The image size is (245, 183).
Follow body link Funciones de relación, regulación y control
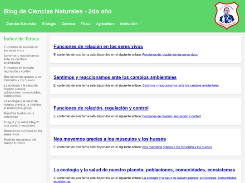click(171, 116)
